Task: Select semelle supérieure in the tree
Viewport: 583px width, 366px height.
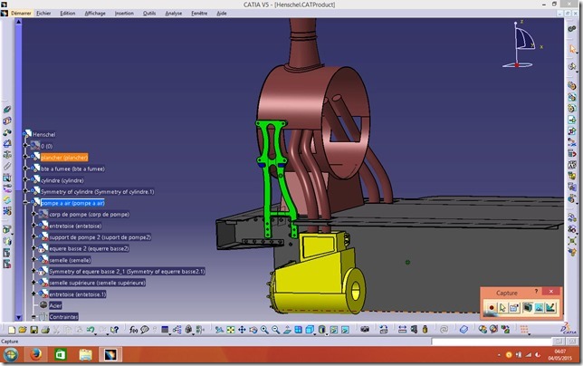Action: point(97,283)
